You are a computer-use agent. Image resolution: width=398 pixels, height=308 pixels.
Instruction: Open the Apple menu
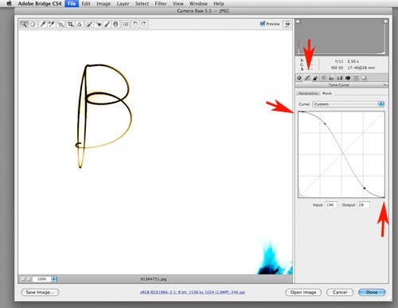(x=9, y=3)
